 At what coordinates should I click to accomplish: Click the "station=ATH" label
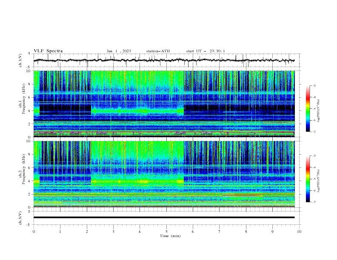coord(158,51)
